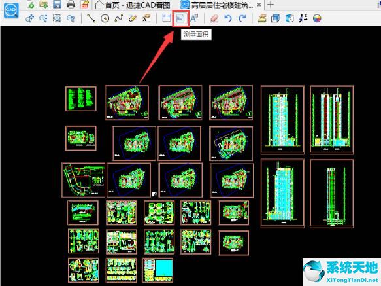381x286 pixels.
Task: Select the line drawing tool
Action: 91,18
